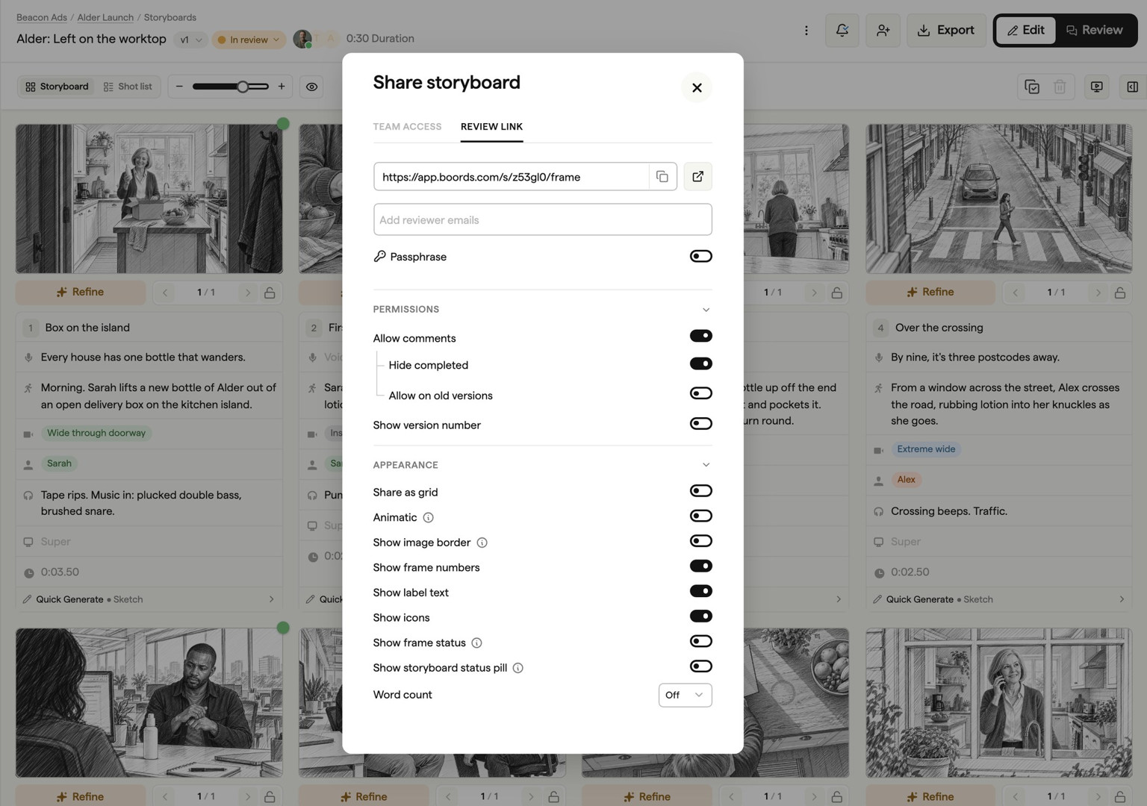Enable Share as grid toggle
Viewport: 1147px width, 806px height.
pyautogui.click(x=700, y=491)
